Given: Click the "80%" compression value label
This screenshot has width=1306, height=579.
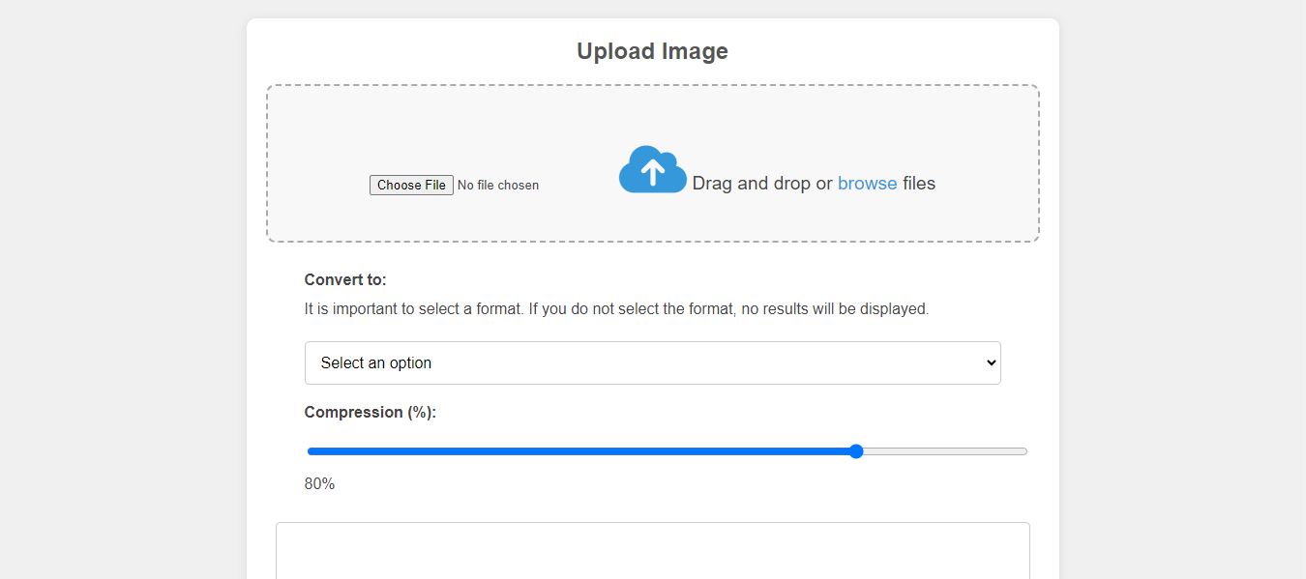Looking at the screenshot, I should pyautogui.click(x=318, y=483).
